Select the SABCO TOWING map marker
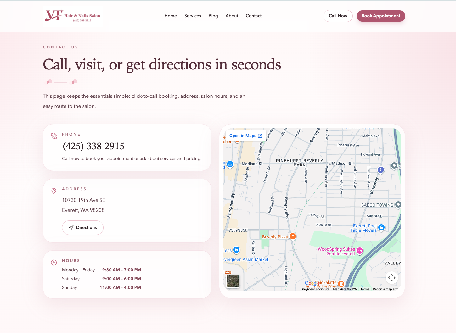 [x=398, y=205]
